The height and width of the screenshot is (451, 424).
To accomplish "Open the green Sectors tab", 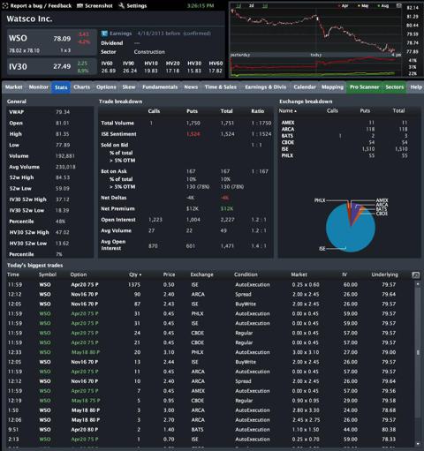I will [x=395, y=87].
